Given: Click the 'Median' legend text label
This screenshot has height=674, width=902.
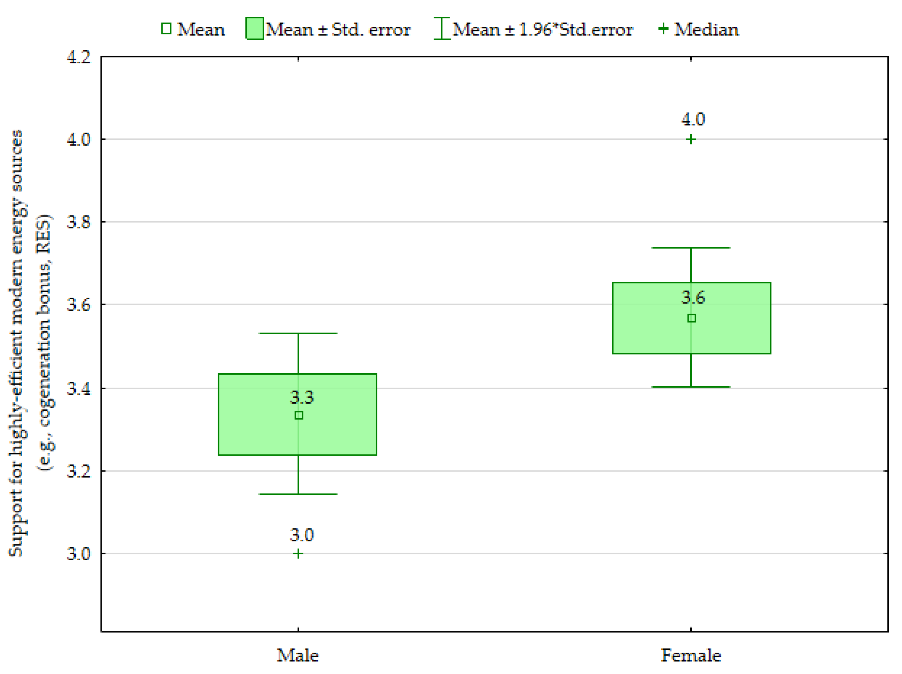Looking at the screenshot, I should [x=706, y=29].
